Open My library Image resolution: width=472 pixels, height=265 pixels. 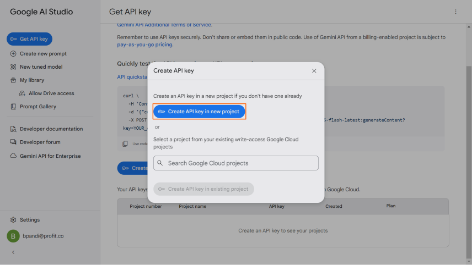[x=32, y=80]
